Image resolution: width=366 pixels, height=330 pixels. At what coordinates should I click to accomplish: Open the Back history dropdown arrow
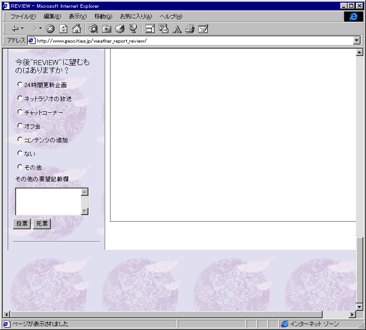click(x=22, y=28)
